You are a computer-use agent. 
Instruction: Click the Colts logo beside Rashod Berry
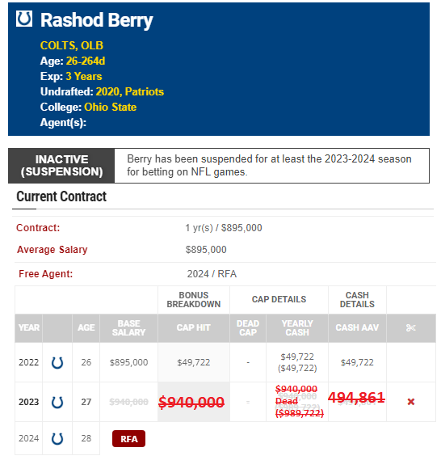click(x=23, y=19)
